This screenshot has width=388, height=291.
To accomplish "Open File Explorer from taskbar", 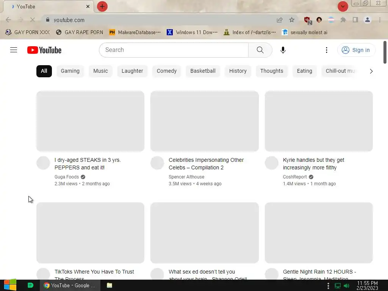I will coord(110,285).
